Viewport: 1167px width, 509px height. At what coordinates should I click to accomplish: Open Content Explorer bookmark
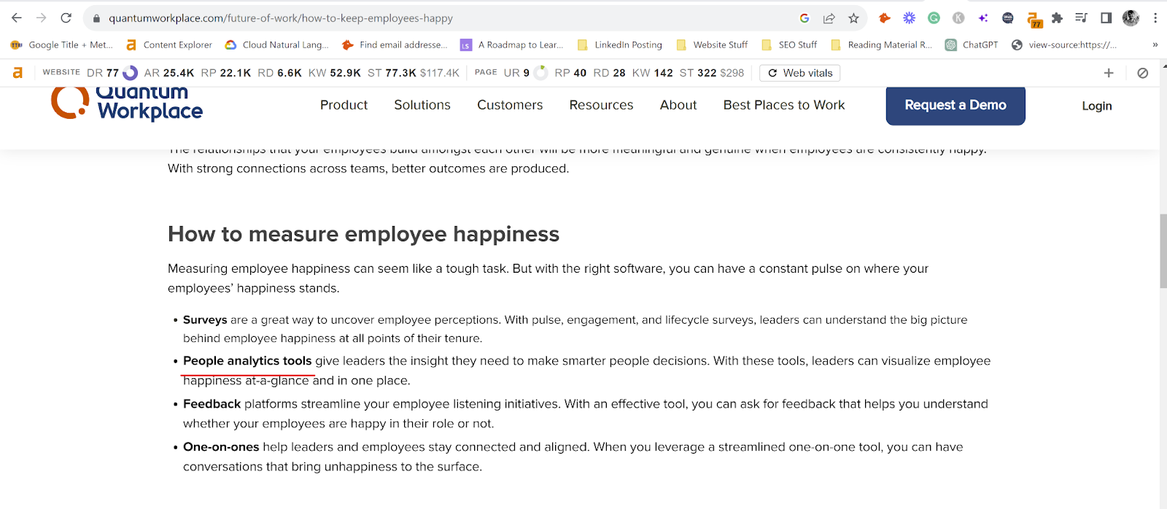pyautogui.click(x=169, y=45)
